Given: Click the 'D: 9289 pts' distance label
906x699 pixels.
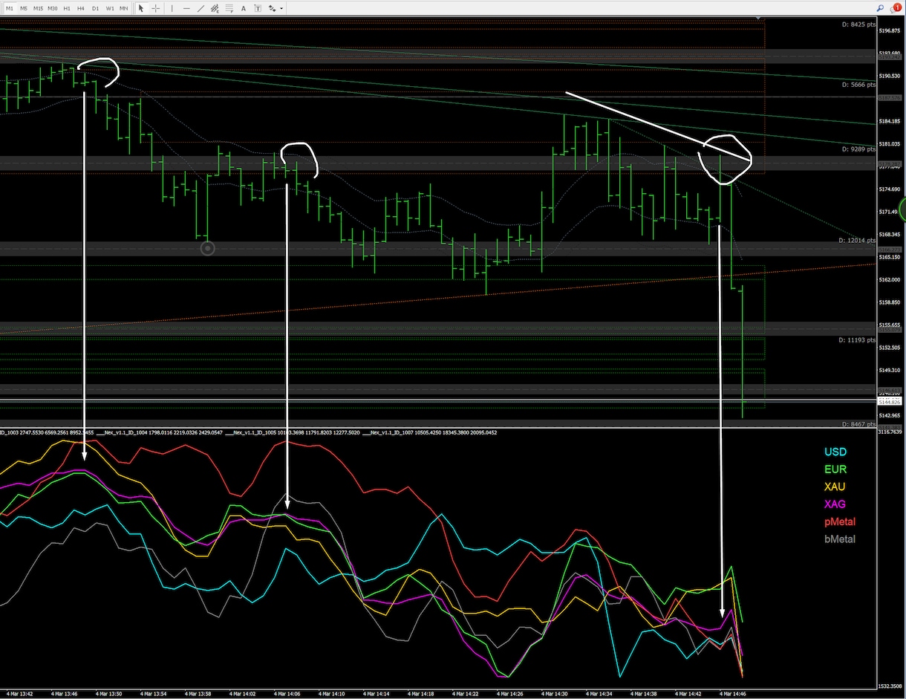Looking at the screenshot, I should 858,149.
